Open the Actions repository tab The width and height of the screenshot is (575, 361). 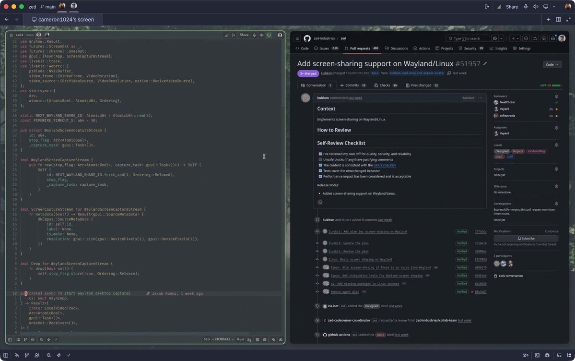(422, 48)
